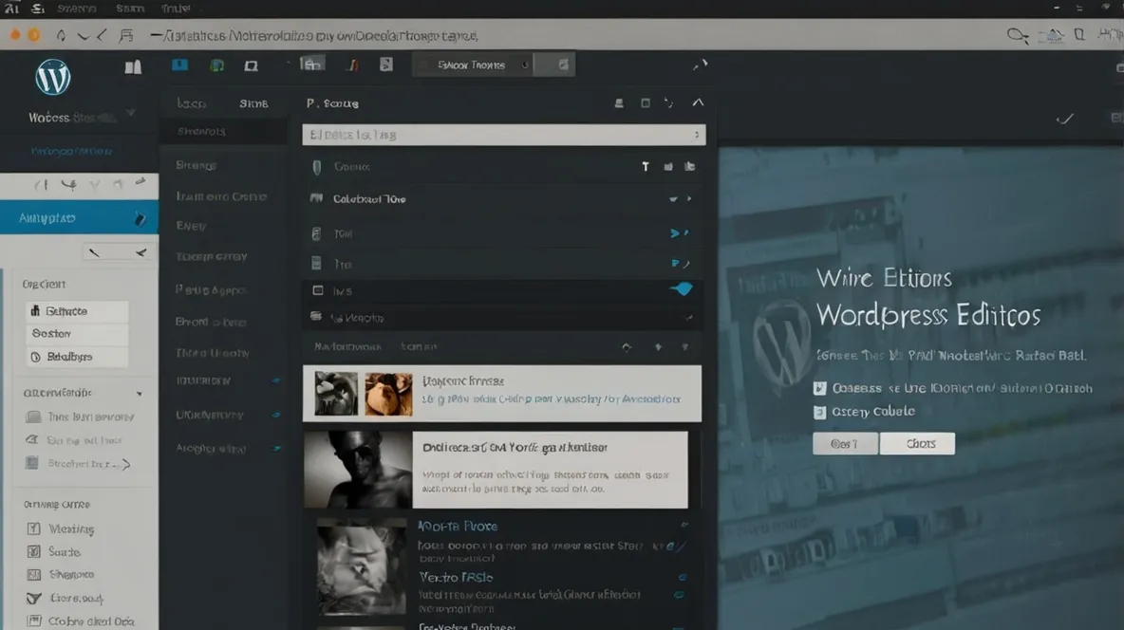Toggle the Saafe checkbox in sidebar

33,552
